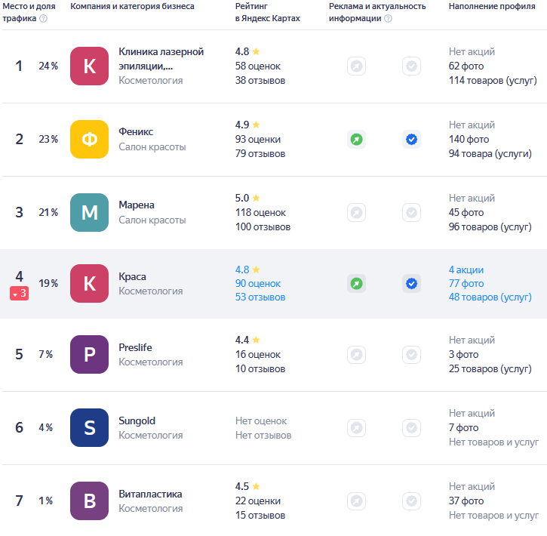Click the '25 товаров (услуг)' text for Preslife

click(490, 369)
